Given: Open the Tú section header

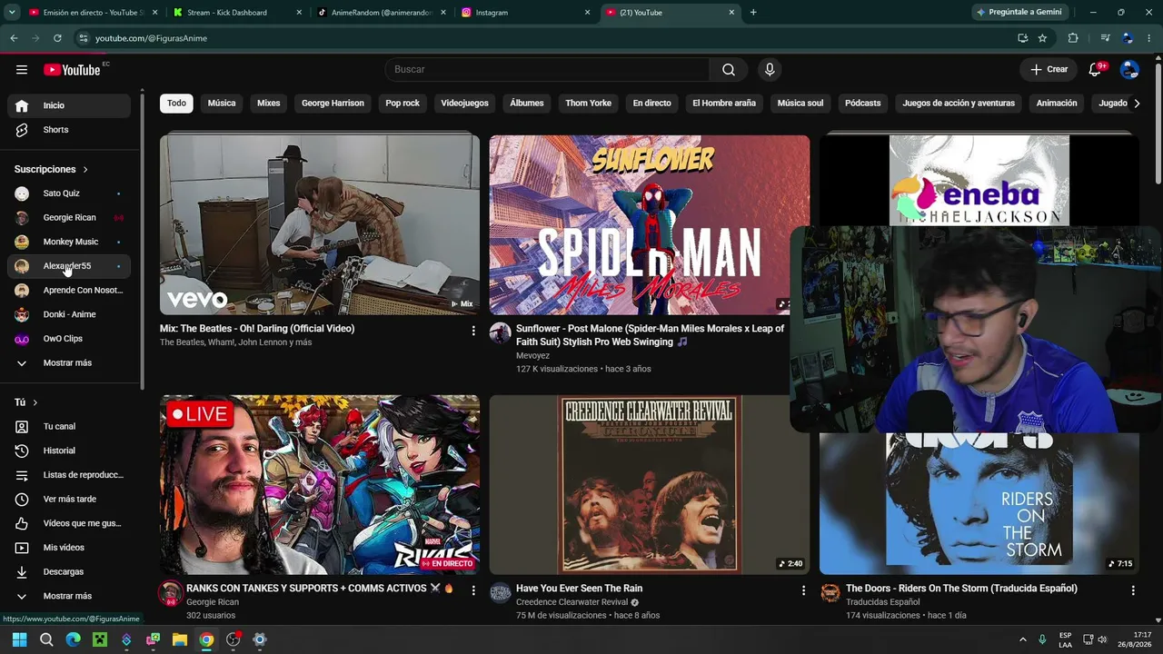Looking at the screenshot, I should coord(26,402).
